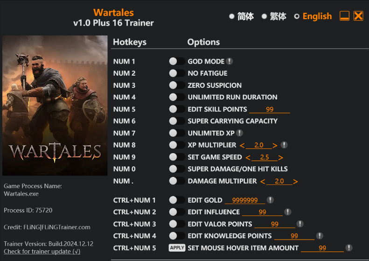The width and height of the screenshot is (369, 261).
Task: Open the Check for trainer update link
Action: pos(42,252)
